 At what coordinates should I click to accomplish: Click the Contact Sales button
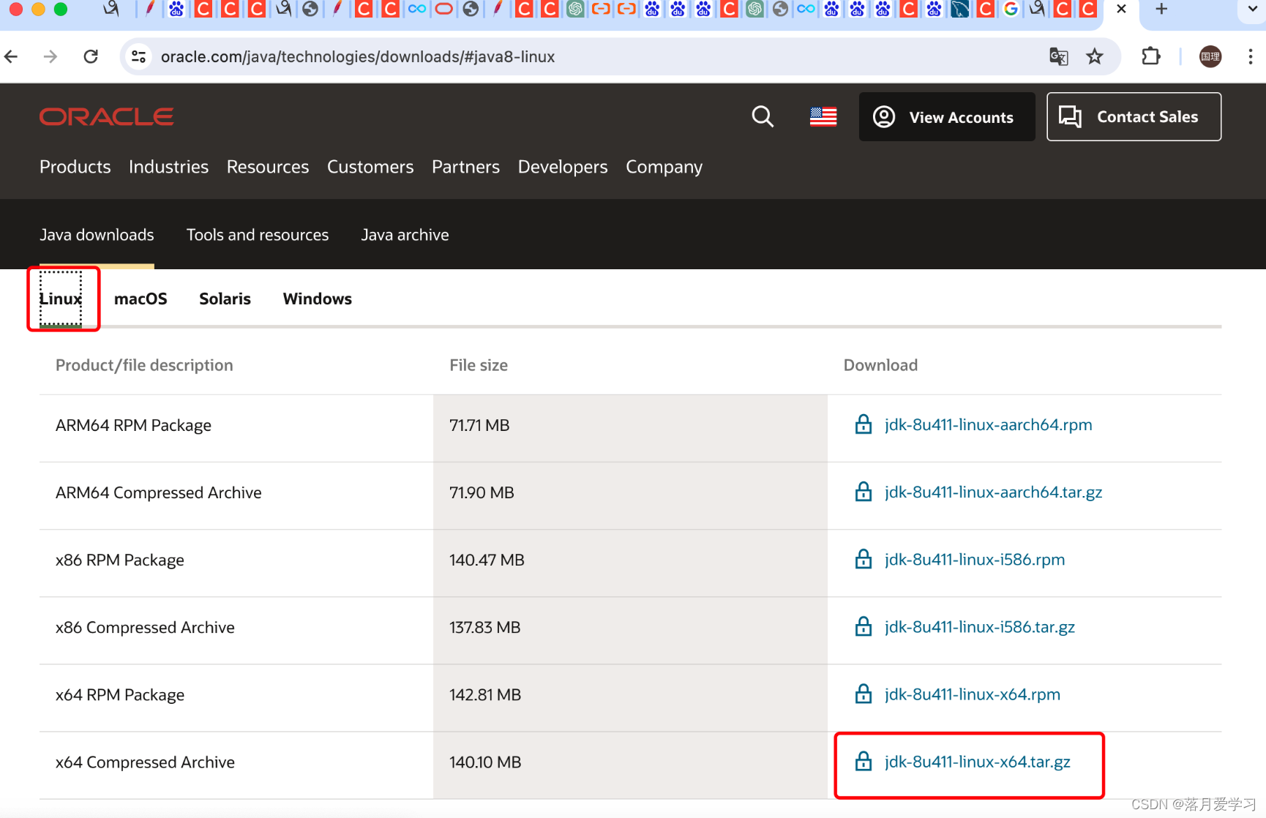1134,116
